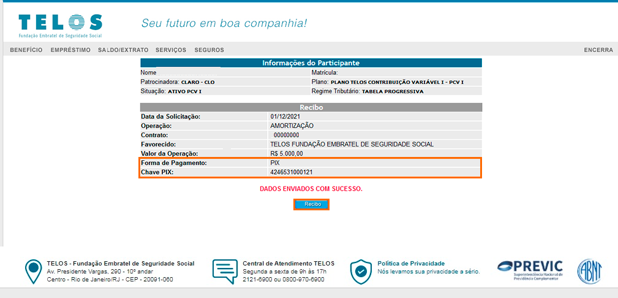Click the Matrícula label

pyautogui.click(x=325, y=73)
